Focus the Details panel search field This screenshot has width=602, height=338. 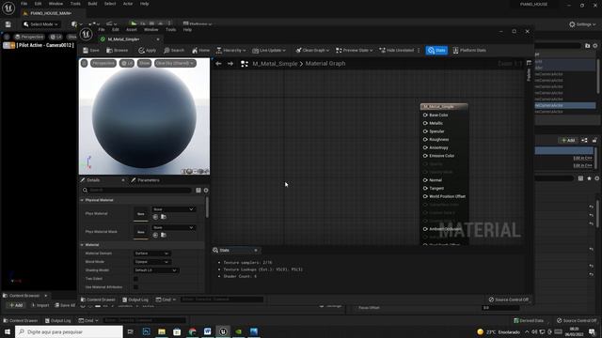click(x=136, y=190)
